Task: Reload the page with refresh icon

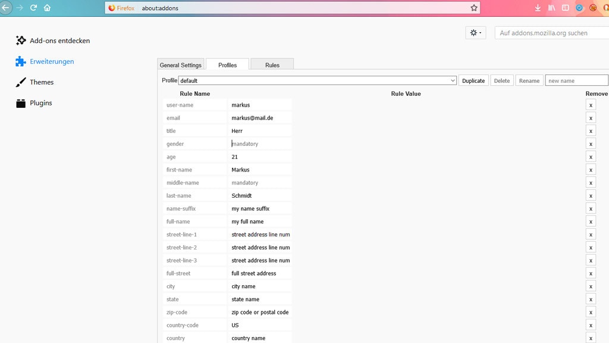Action: (33, 8)
